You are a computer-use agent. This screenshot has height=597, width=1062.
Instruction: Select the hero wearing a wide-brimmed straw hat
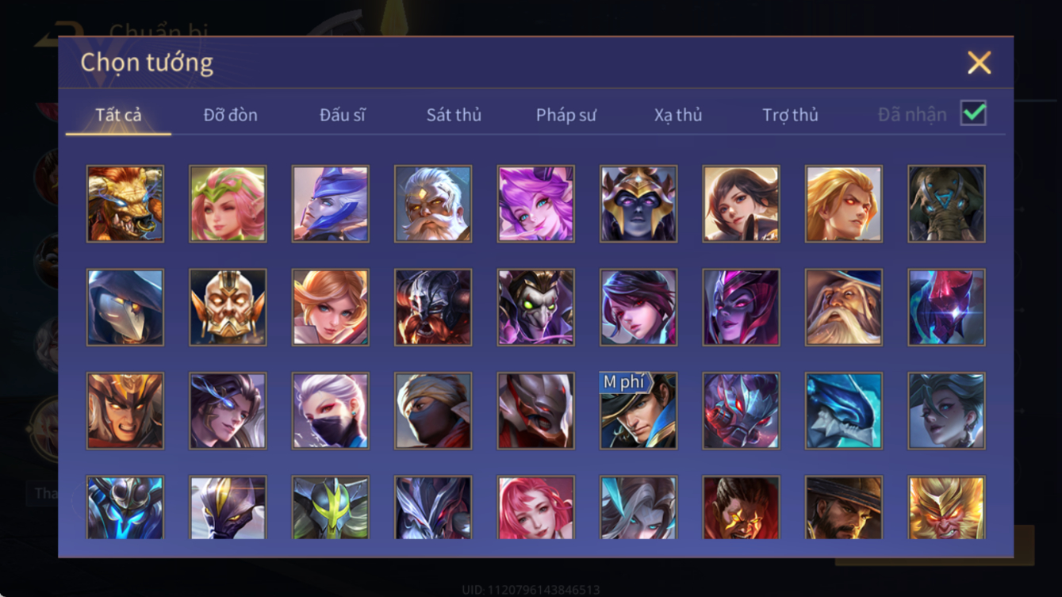coord(844,507)
